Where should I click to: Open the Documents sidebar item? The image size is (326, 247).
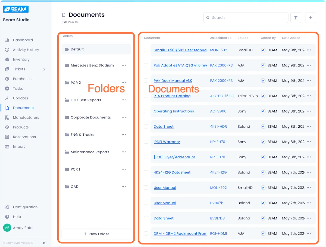pyautogui.click(x=23, y=108)
